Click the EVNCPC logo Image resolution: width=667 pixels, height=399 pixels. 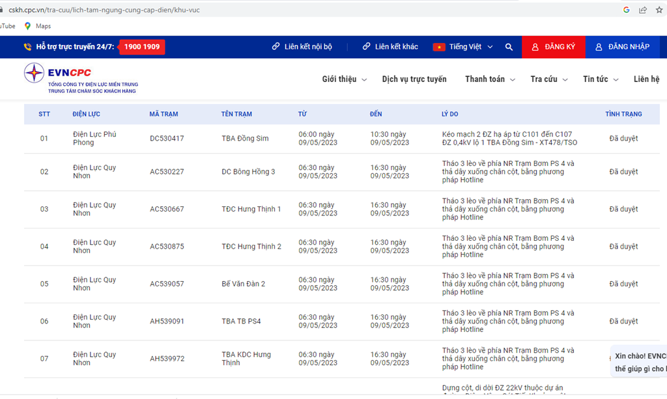click(81, 78)
